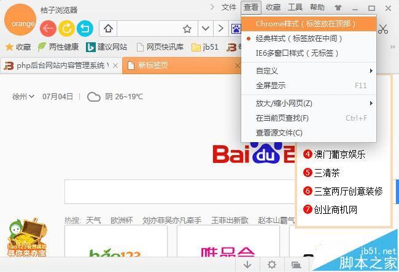Close the php后台网站内容管理系统 tab
The height and width of the screenshot is (272, 399).
[x=115, y=66]
